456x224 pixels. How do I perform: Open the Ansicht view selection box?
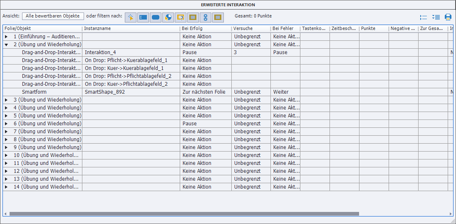pyautogui.click(x=53, y=16)
